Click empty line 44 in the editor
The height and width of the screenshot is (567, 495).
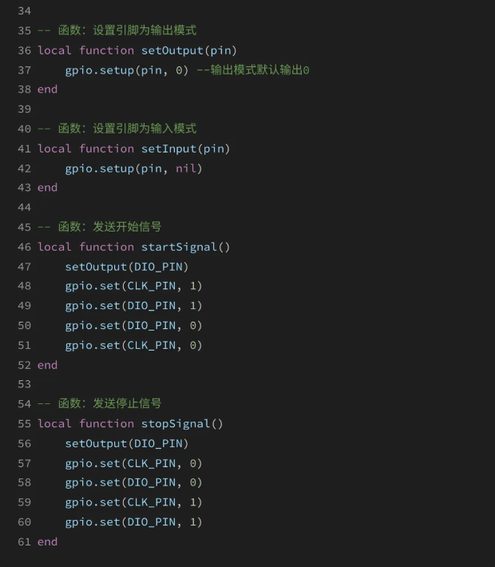253,207
